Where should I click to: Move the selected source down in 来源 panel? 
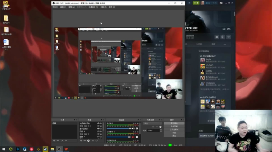pyautogui.click(x=97, y=141)
